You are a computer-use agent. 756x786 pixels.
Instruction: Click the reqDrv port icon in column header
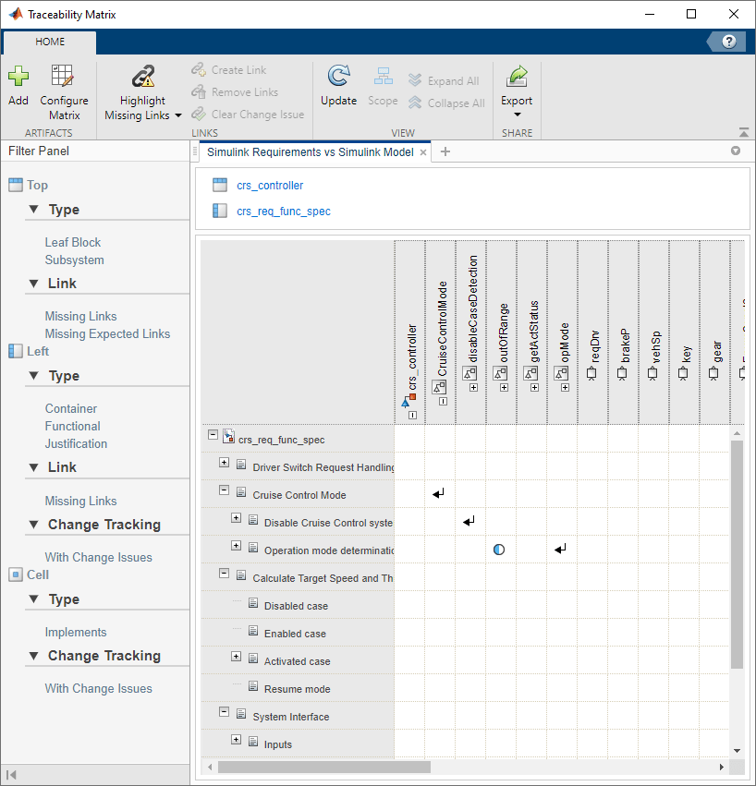pyautogui.click(x=592, y=373)
